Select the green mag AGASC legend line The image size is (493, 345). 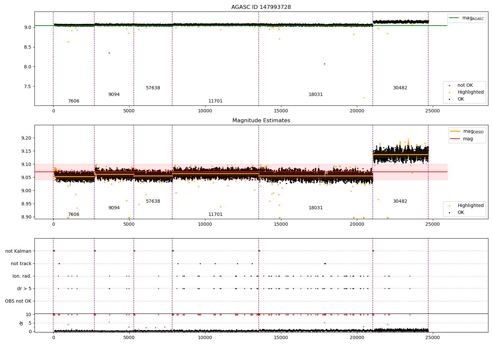coord(455,18)
